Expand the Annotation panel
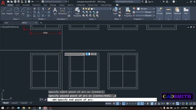This screenshot has width=196, height=110. [62, 19]
